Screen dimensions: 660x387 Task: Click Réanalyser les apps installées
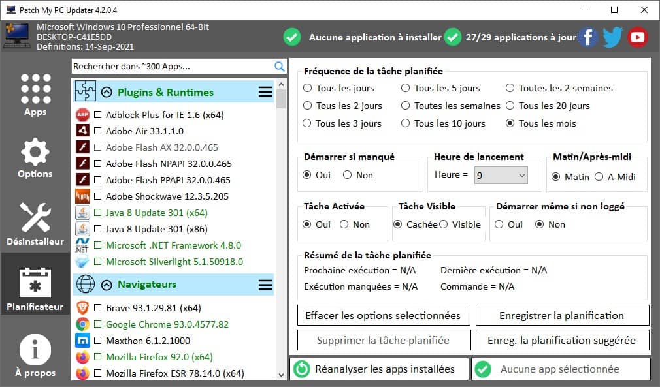(x=379, y=369)
